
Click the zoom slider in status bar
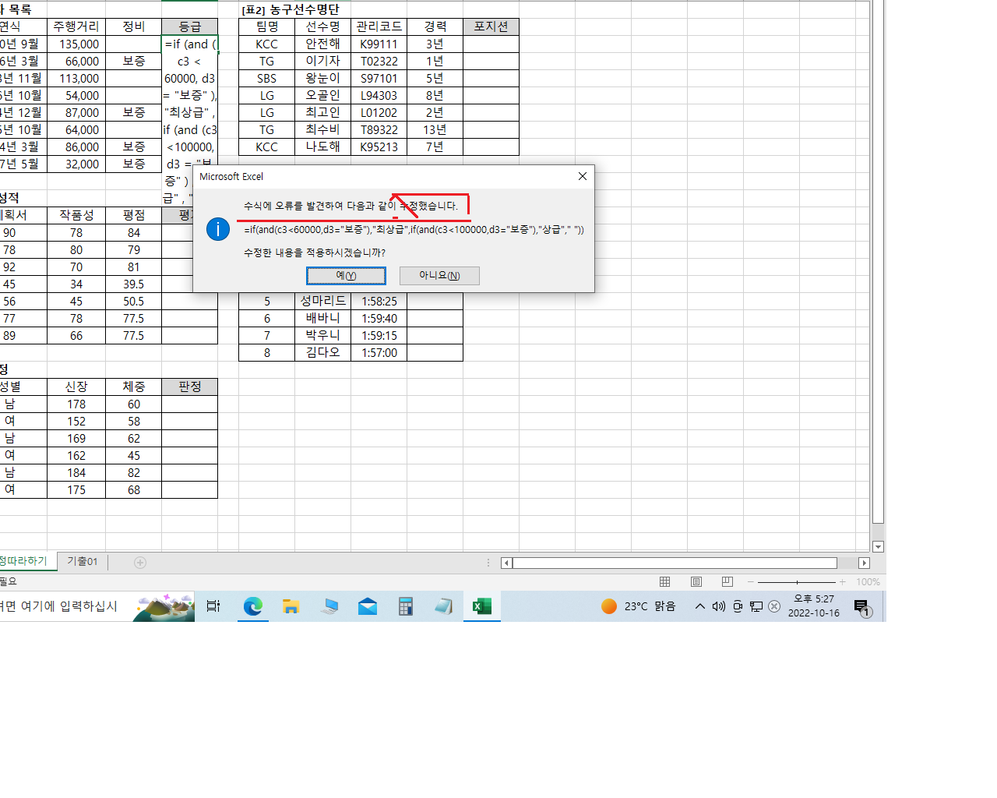[796, 582]
